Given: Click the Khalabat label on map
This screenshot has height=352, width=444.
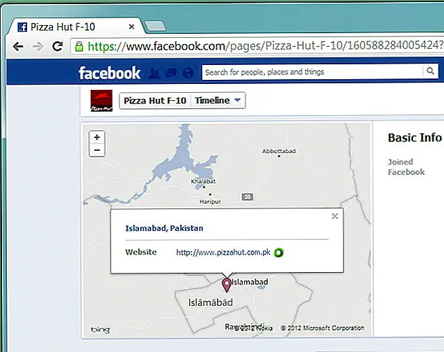Looking at the screenshot, I should tap(203, 181).
